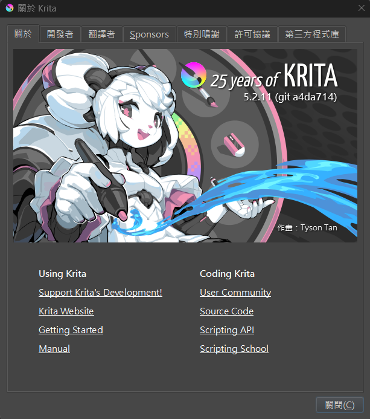Screen dimensions: 370x419
Task: Open the 許可協議 tab
Action: point(252,34)
